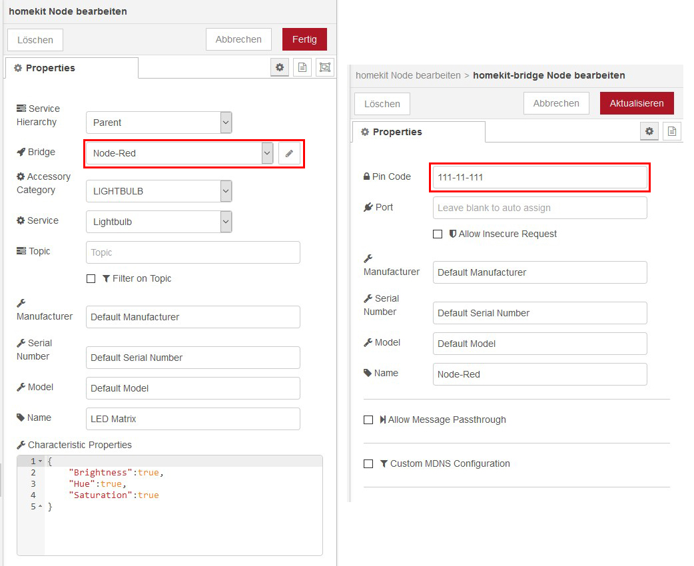Click the homekit Serial Number field
The image size is (694, 566).
(193, 358)
